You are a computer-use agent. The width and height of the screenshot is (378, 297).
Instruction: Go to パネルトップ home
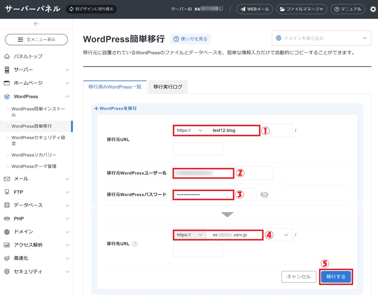(28, 56)
